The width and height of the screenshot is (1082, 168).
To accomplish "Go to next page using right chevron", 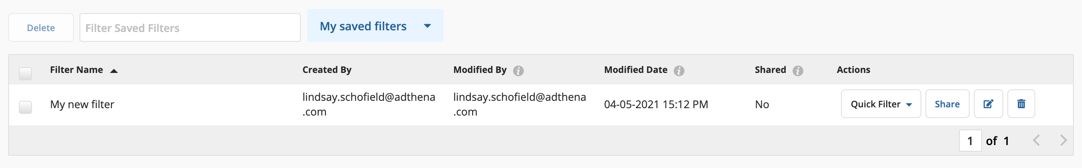I will 1063,140.
